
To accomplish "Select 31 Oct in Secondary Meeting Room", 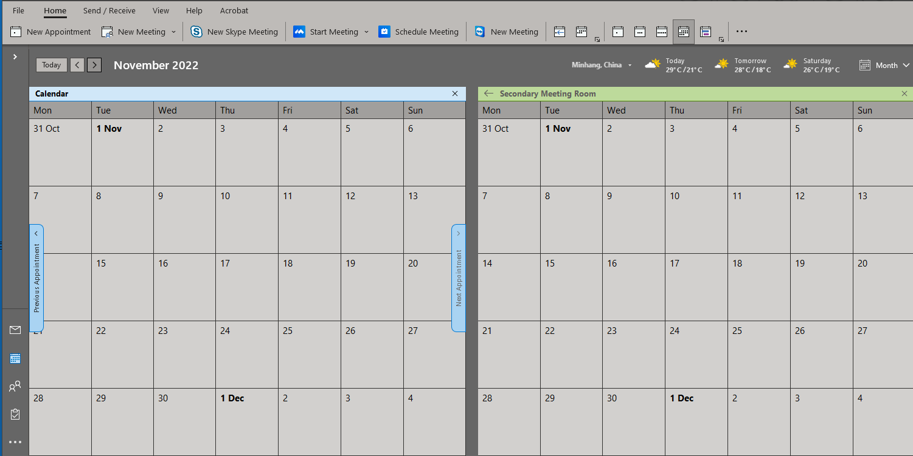I will pos(509,152).
